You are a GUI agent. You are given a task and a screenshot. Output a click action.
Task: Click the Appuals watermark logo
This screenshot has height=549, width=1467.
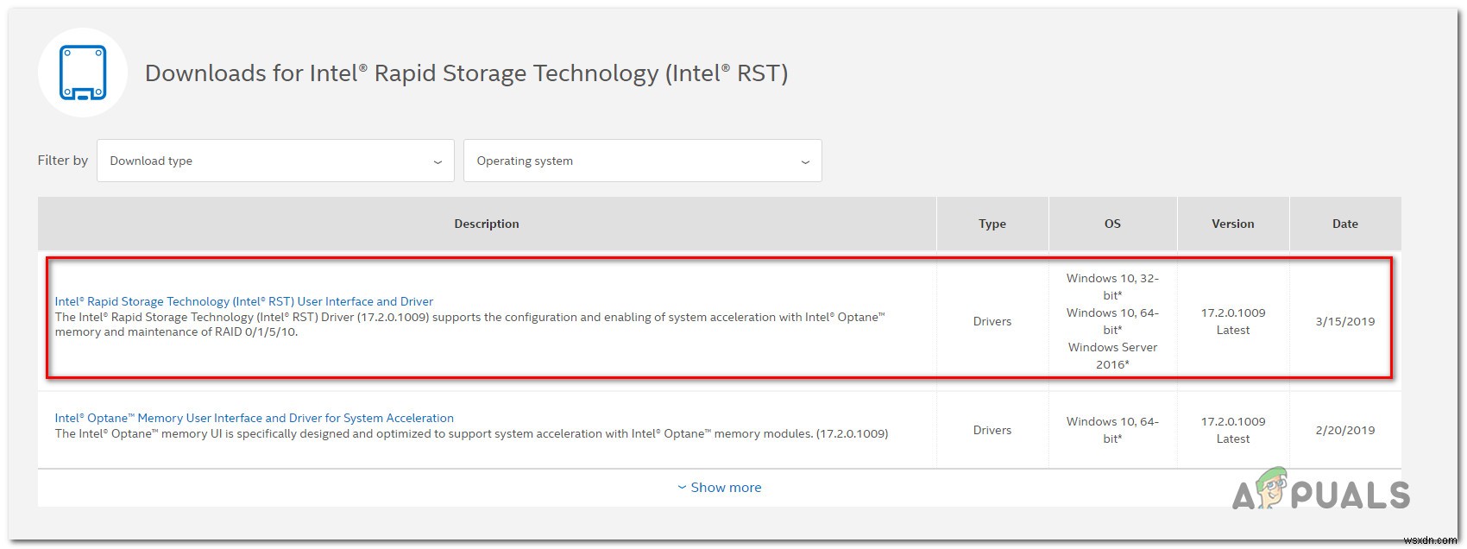[1321, 494]
